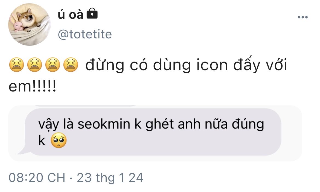Open the sleeping shiba profile picture
The image size is (320, 192).
[x=29, y=24]
